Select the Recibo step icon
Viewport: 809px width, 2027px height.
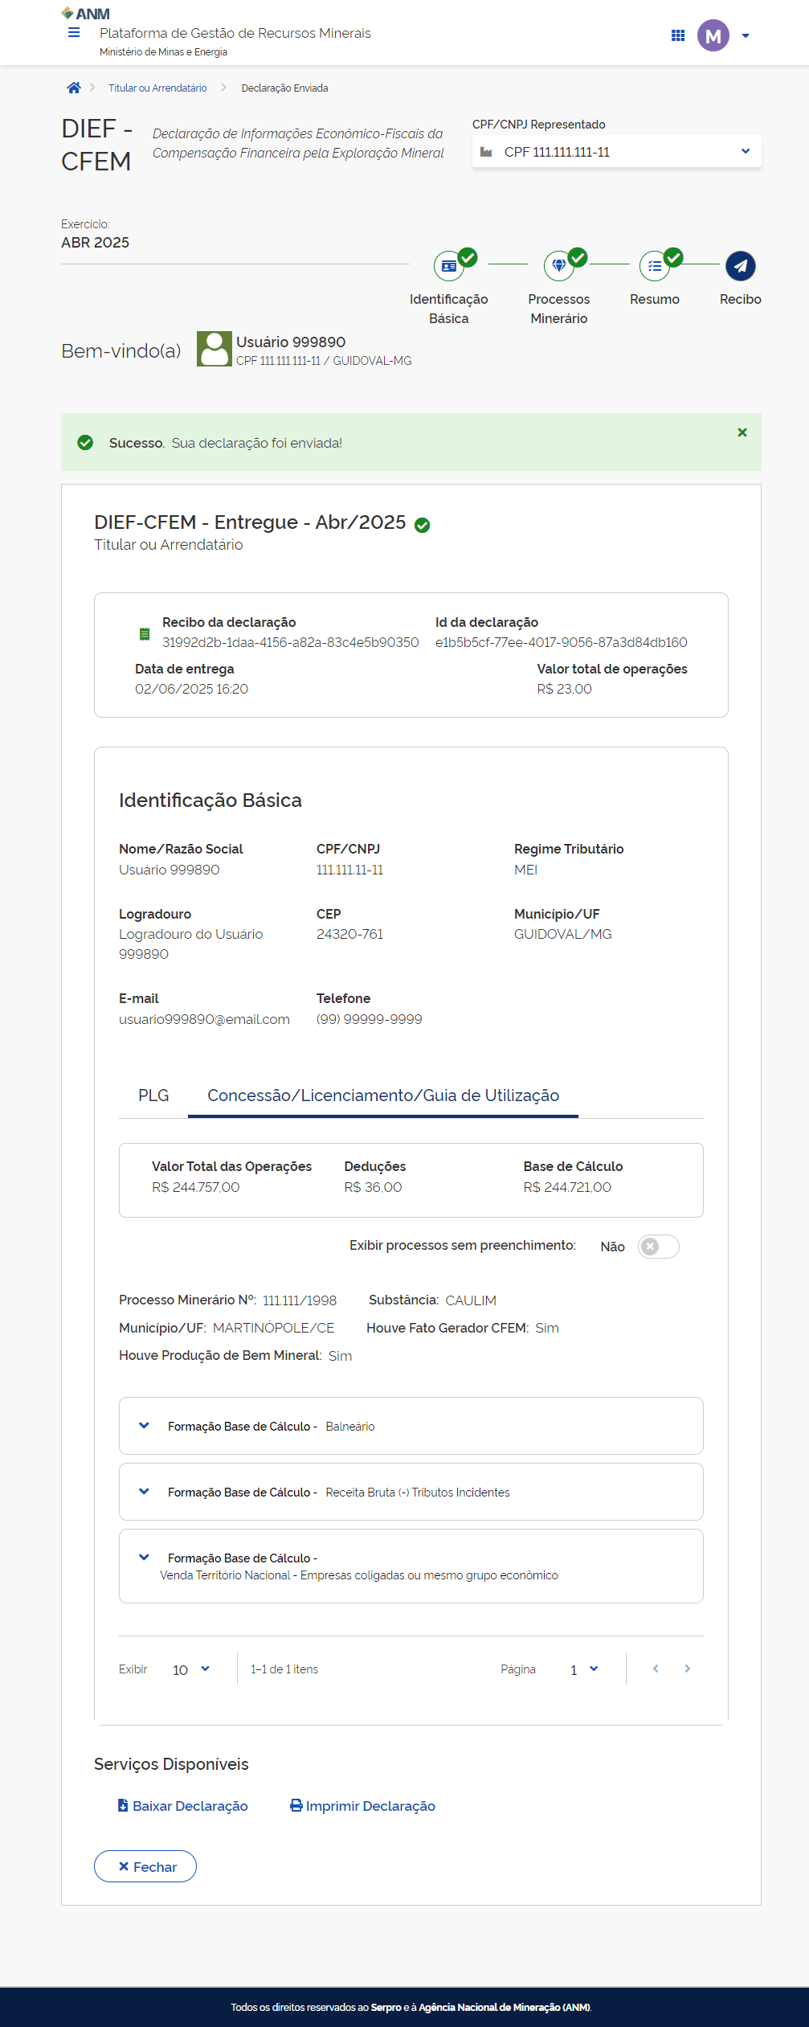pos(740,266)
